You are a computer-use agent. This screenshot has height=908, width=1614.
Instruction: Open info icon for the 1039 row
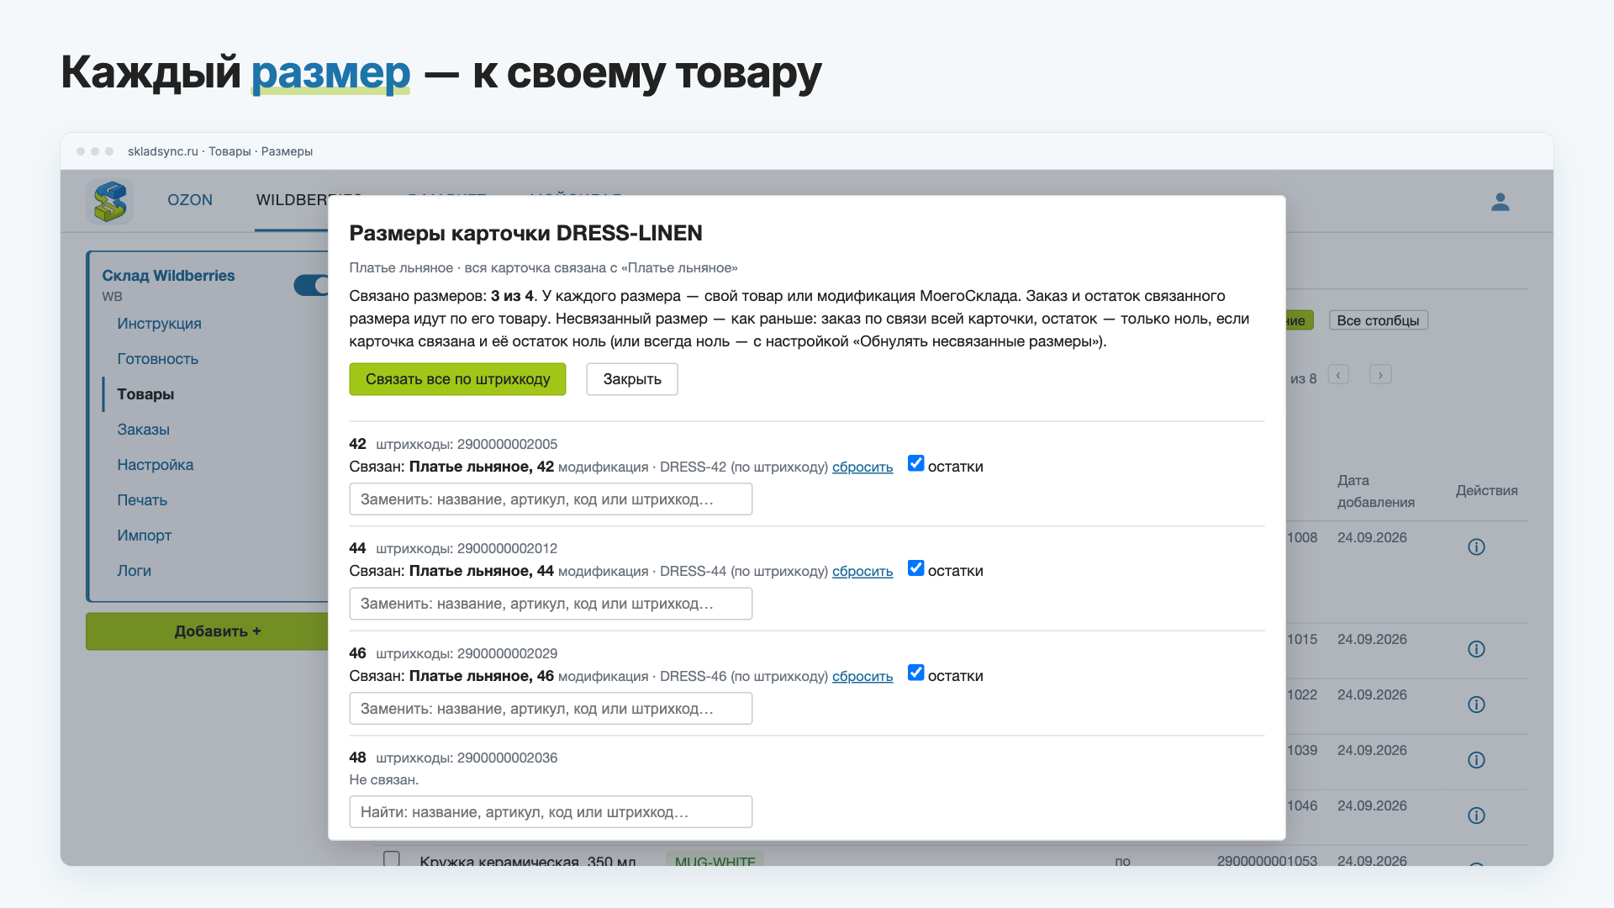1476,760
